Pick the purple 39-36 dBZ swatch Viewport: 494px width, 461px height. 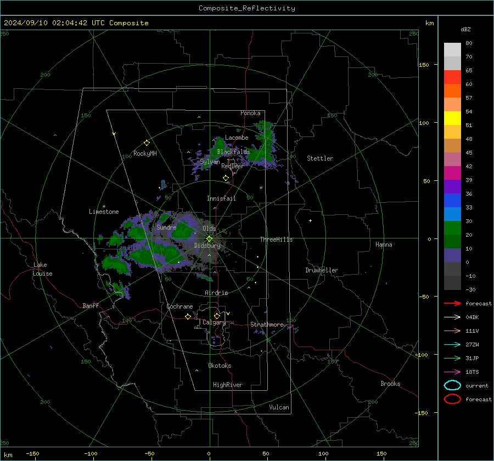pyautogui.click(x=452, y=187)
